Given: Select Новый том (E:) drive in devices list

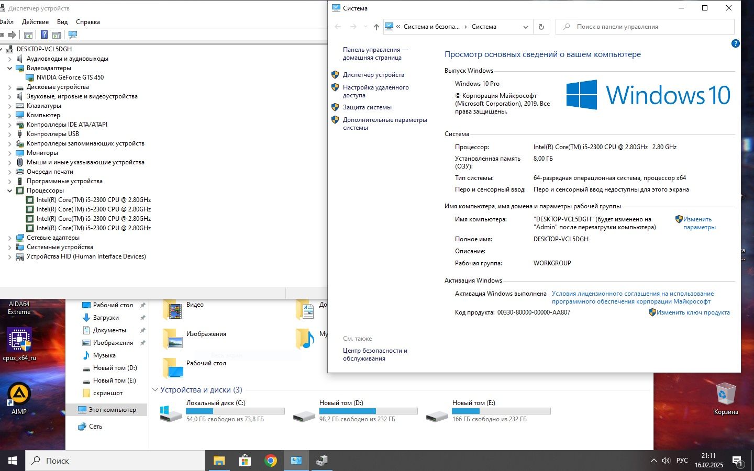Looking at the screenshot, I should pyautogui.click(x=488, y=411).
